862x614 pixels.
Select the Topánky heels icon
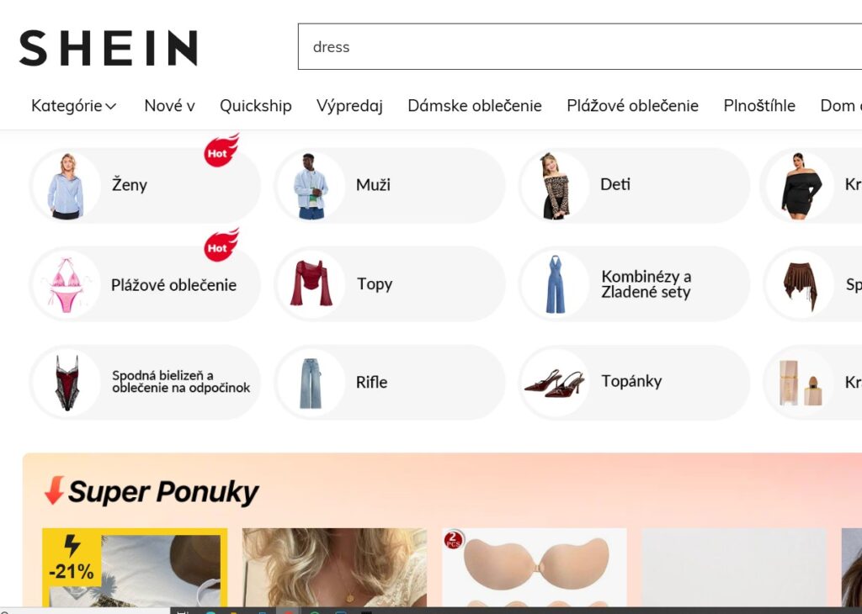[x=556, y=382]
